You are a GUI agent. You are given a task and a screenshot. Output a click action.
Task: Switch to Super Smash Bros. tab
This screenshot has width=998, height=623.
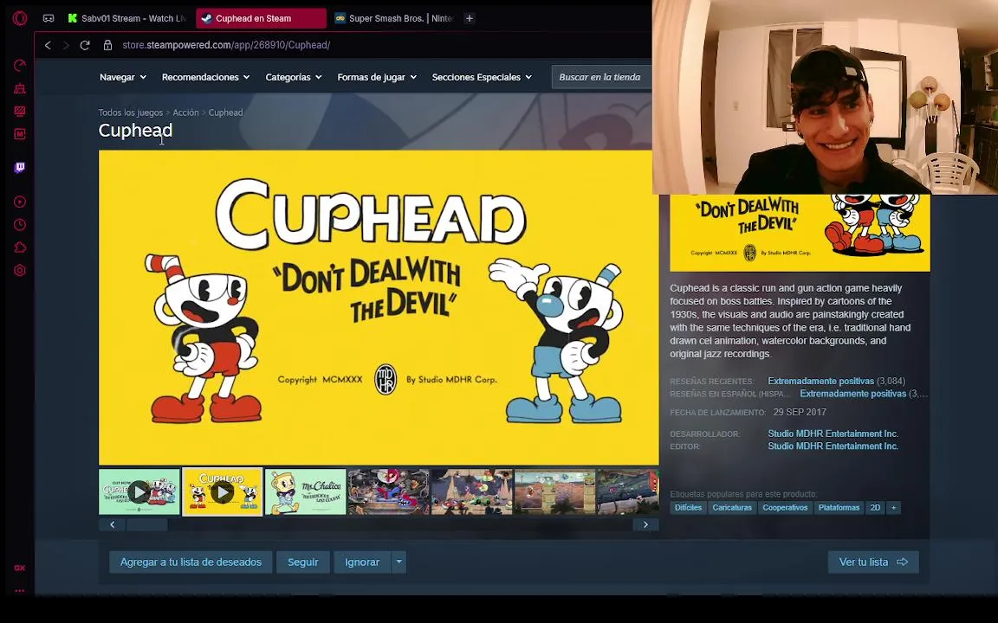pos(393,18)
